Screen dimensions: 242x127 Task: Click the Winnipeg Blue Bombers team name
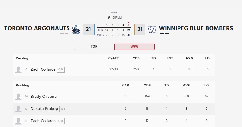[x=196, y=28]
